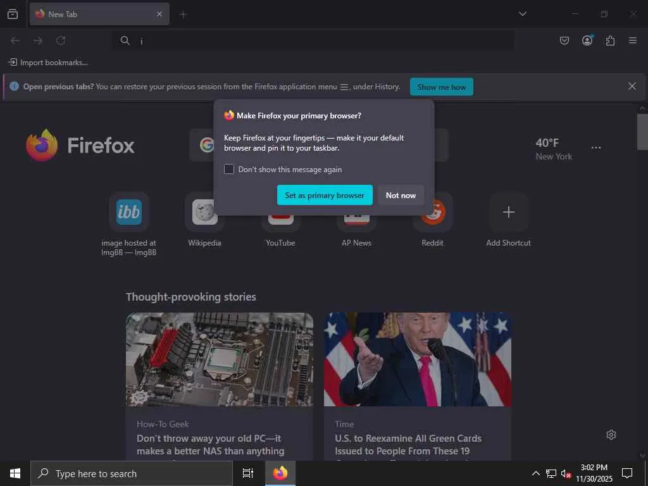This screenshot has width=648, height=486.
Task: Open the Firefox application hamburger menu
Action: (x=633, y=40)
